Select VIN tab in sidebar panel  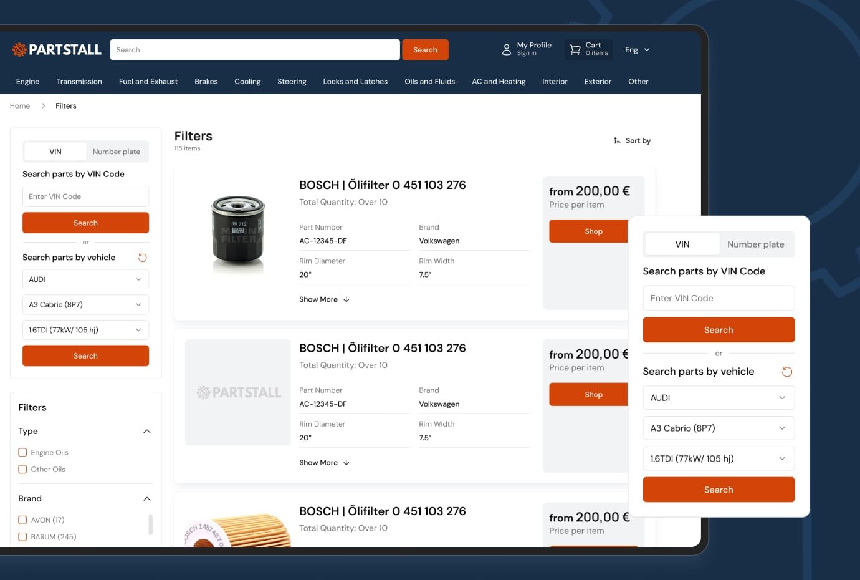(55, 152)
